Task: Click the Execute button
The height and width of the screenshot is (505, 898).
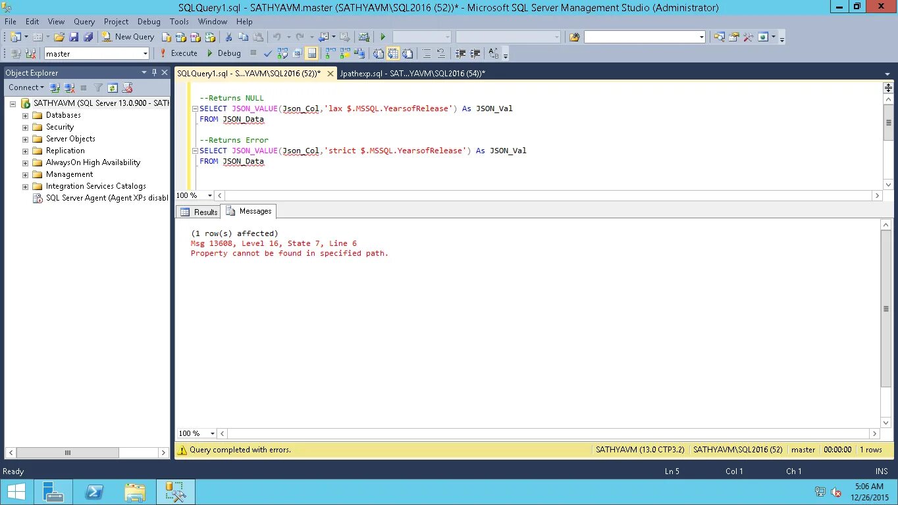Action: (178, 53)
